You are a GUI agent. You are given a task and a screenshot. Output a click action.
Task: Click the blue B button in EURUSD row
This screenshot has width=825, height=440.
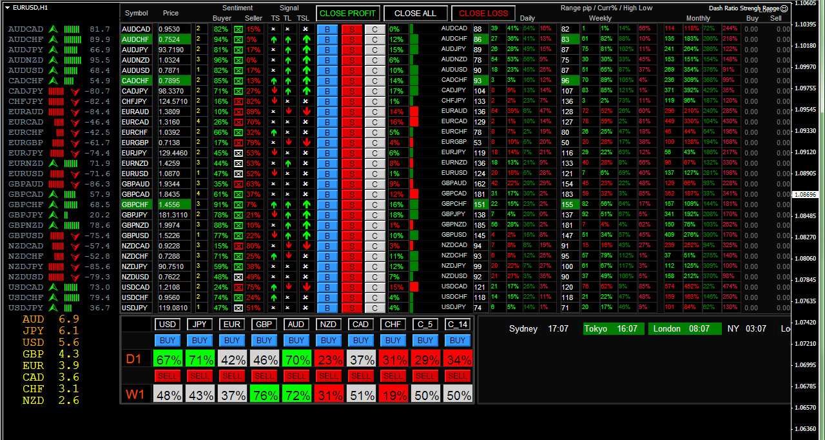[x=327, y=174]
